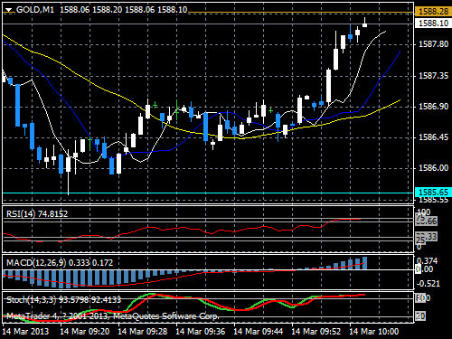Viewport: 452px width, 339px height.
Task: Click the MetaTrader 4 copyright text
Action: pyautogui.click(x=113, y=316)
